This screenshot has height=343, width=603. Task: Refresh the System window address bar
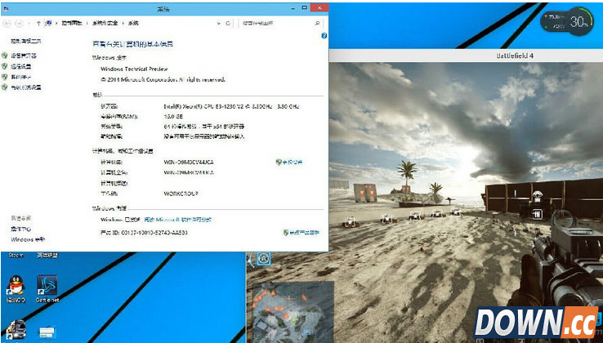[228, 24]
